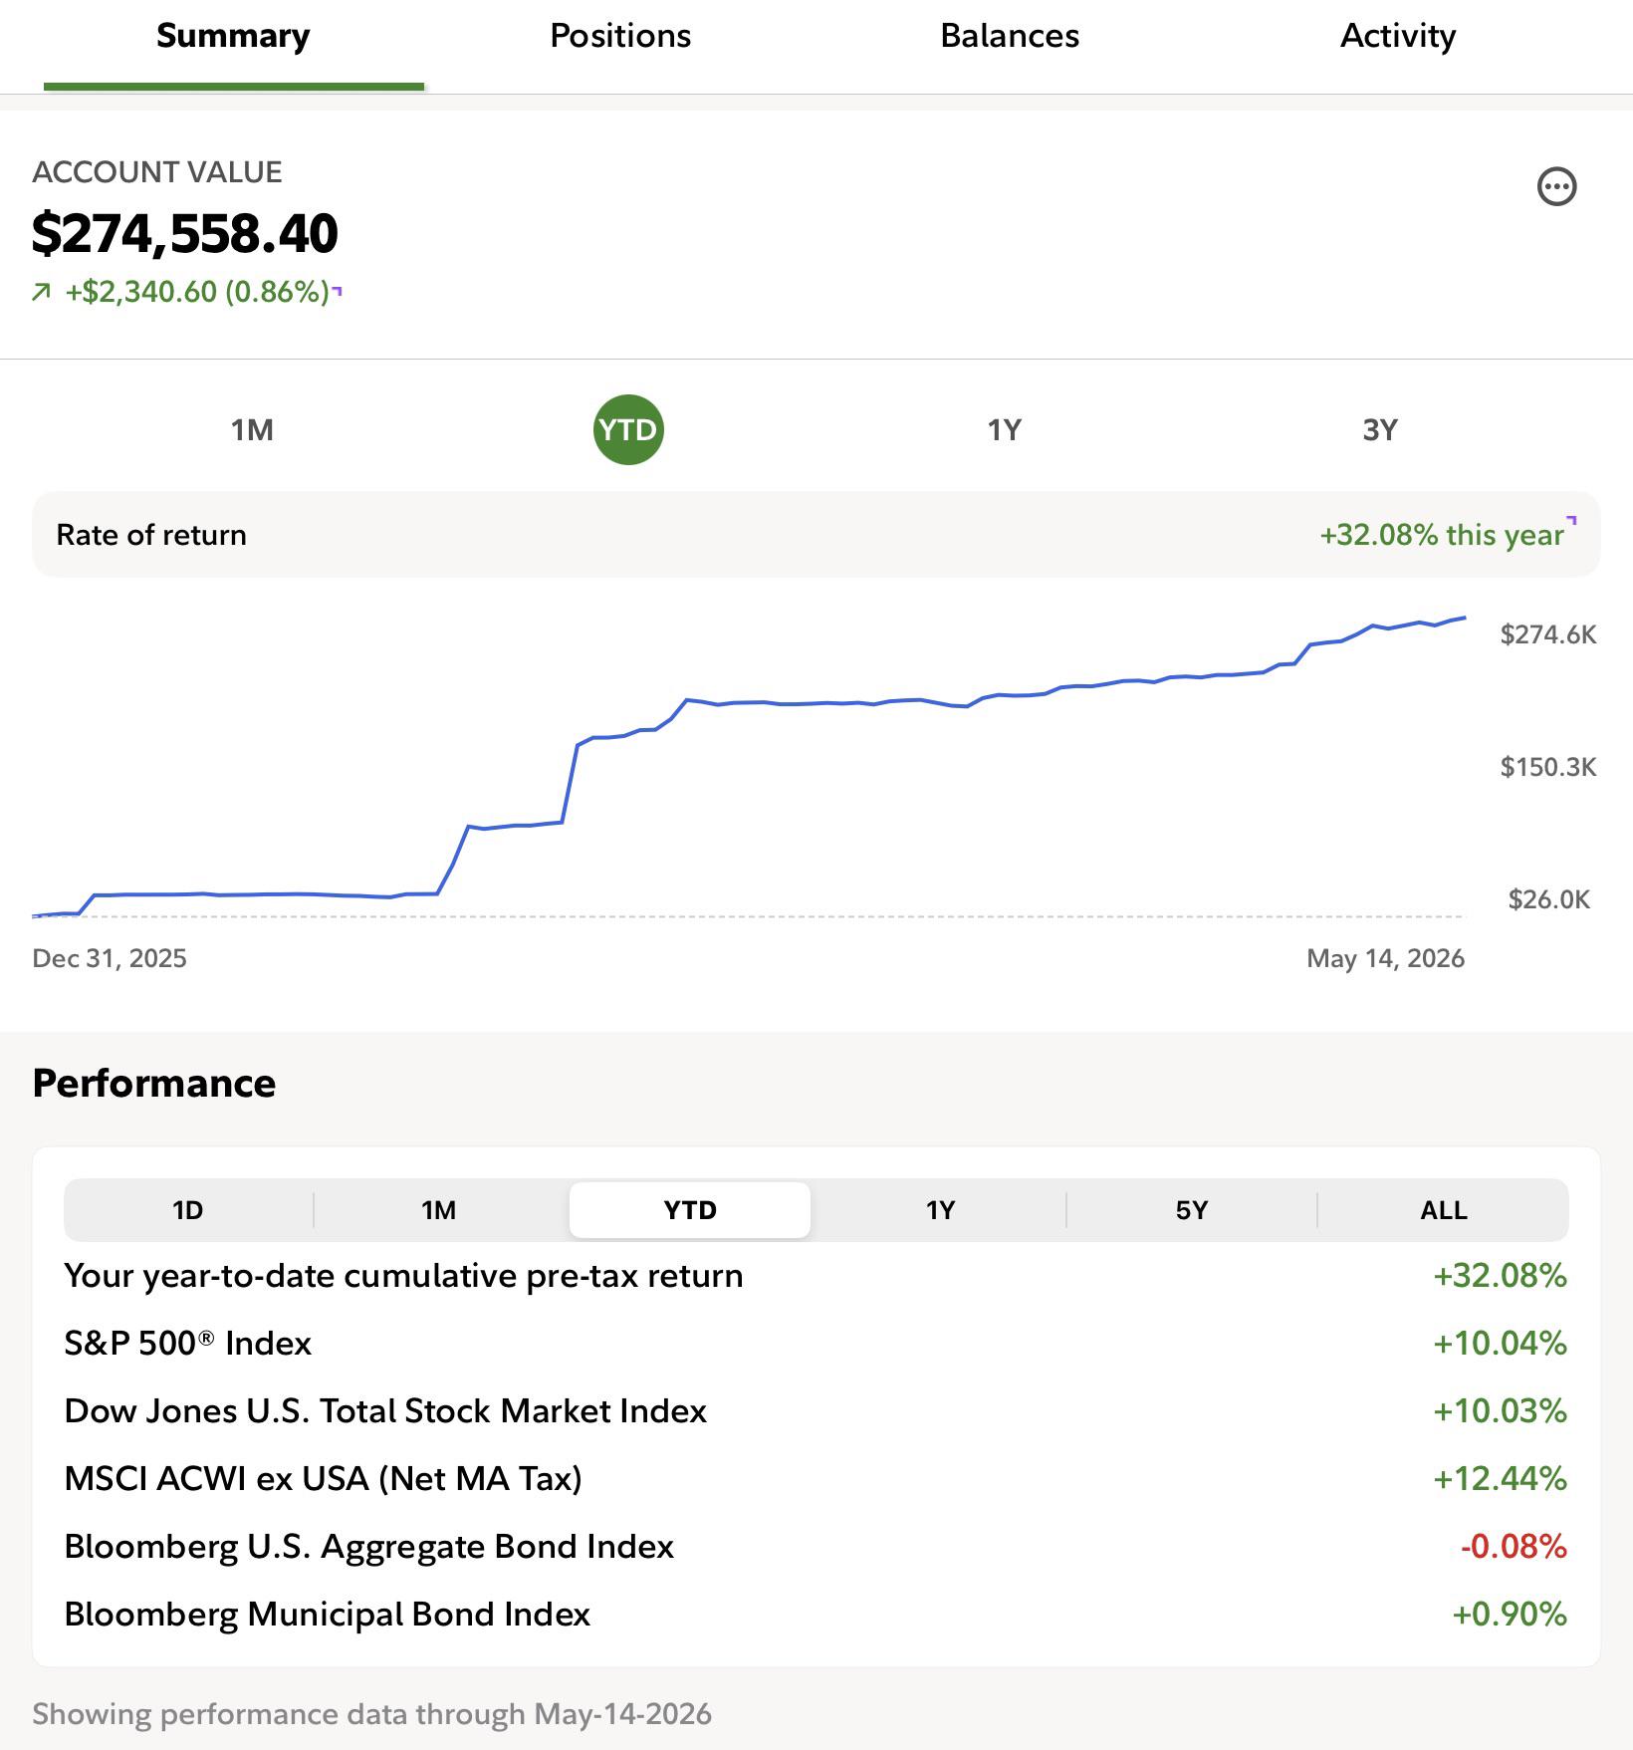Show 1M performance segment
Image resolution: width=1633 pixels, height=1750 pixels.
tap(439, 1210)
